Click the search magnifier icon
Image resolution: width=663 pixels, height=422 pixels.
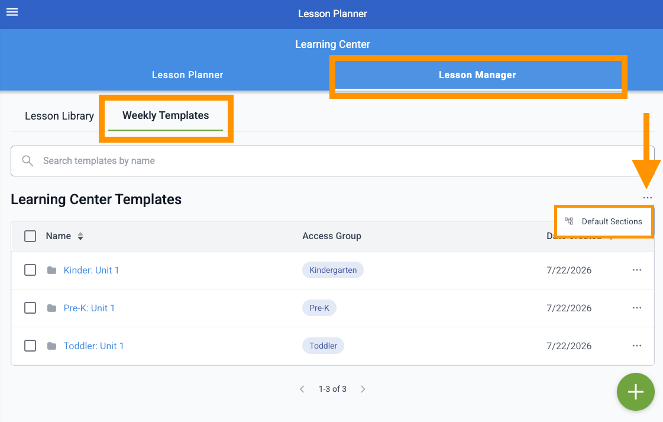(x=27, y=161)
